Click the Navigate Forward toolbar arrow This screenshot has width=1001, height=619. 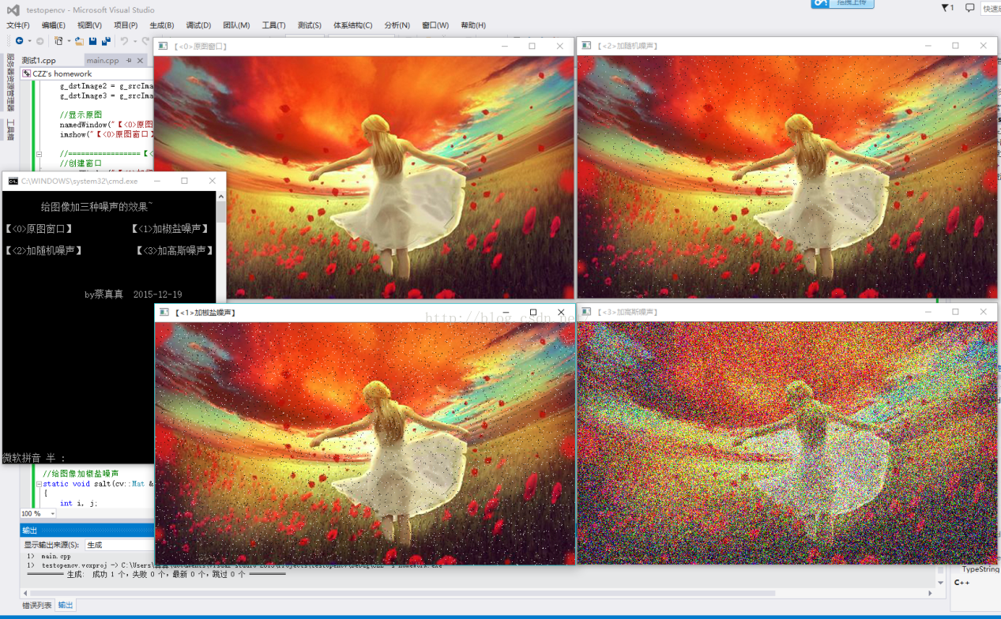tap(40, 40)
